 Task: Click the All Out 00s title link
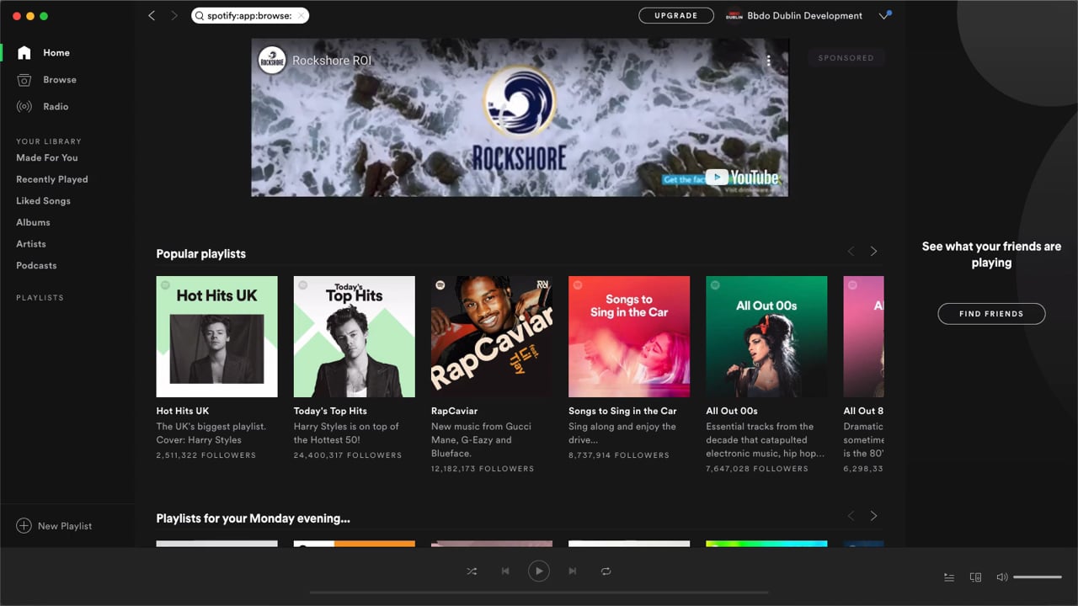coord(732,411)
